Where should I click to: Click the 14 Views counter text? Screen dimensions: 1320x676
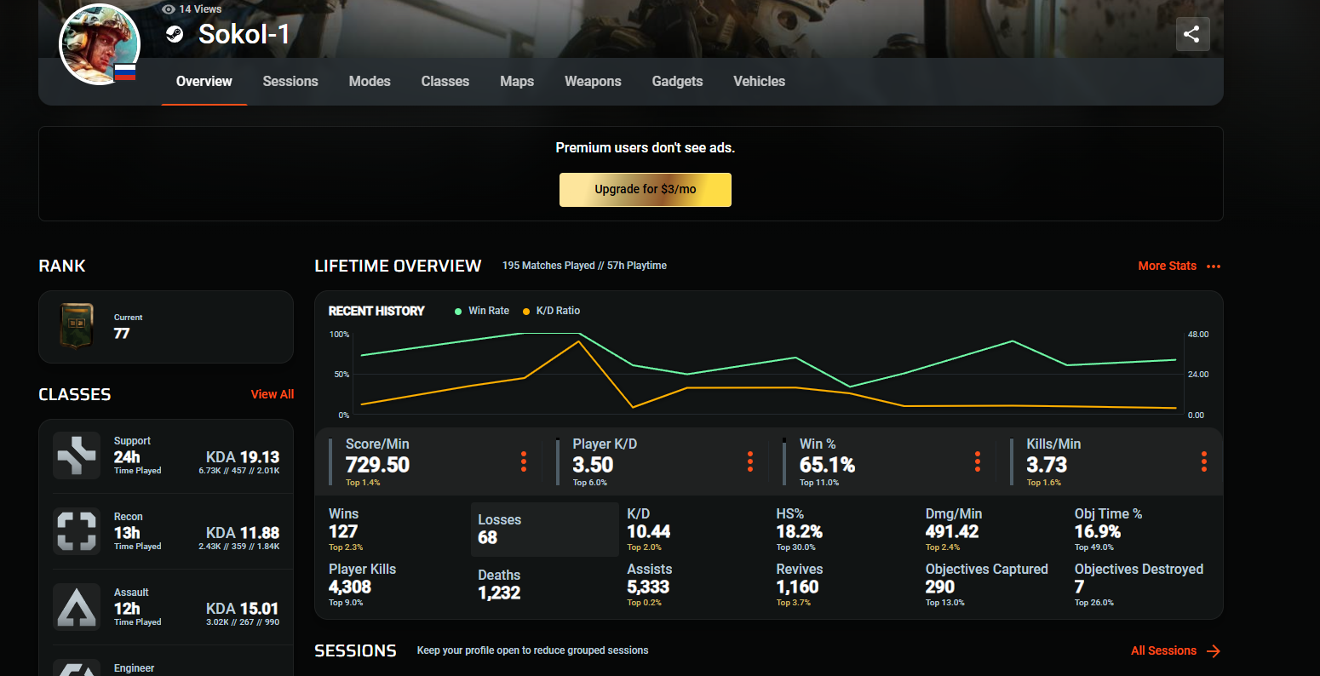pyautogui.click(x=200, y=9)
